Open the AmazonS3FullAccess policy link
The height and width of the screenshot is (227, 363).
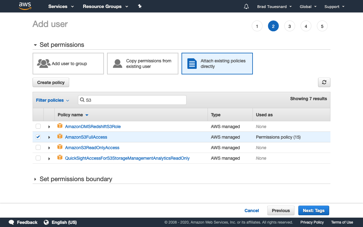click(x=86, y=137)
